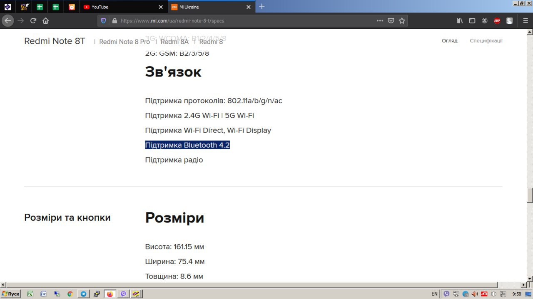Click text 'Підтримка радіо'

click(x=174, y=160)
